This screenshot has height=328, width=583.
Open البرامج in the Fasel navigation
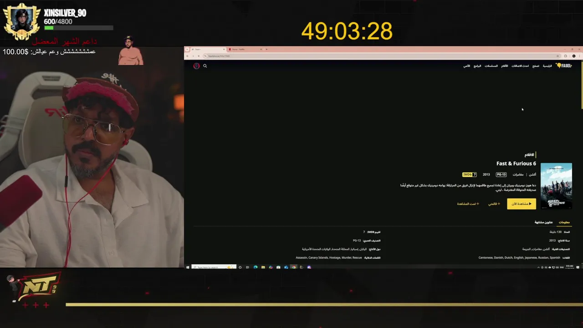coord(477,66)
